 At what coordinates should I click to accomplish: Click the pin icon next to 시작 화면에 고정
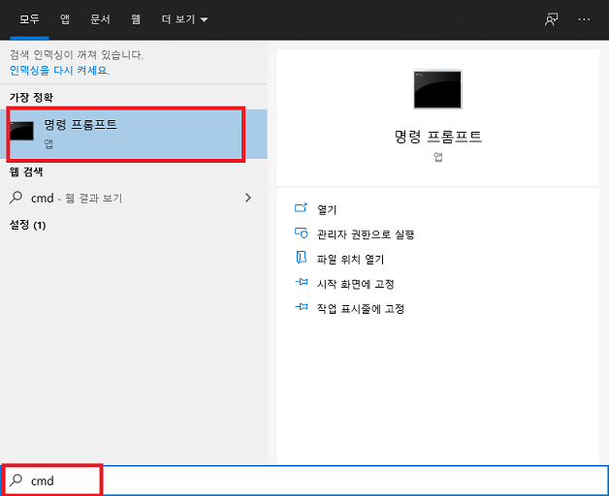click(x=302, y=282)
